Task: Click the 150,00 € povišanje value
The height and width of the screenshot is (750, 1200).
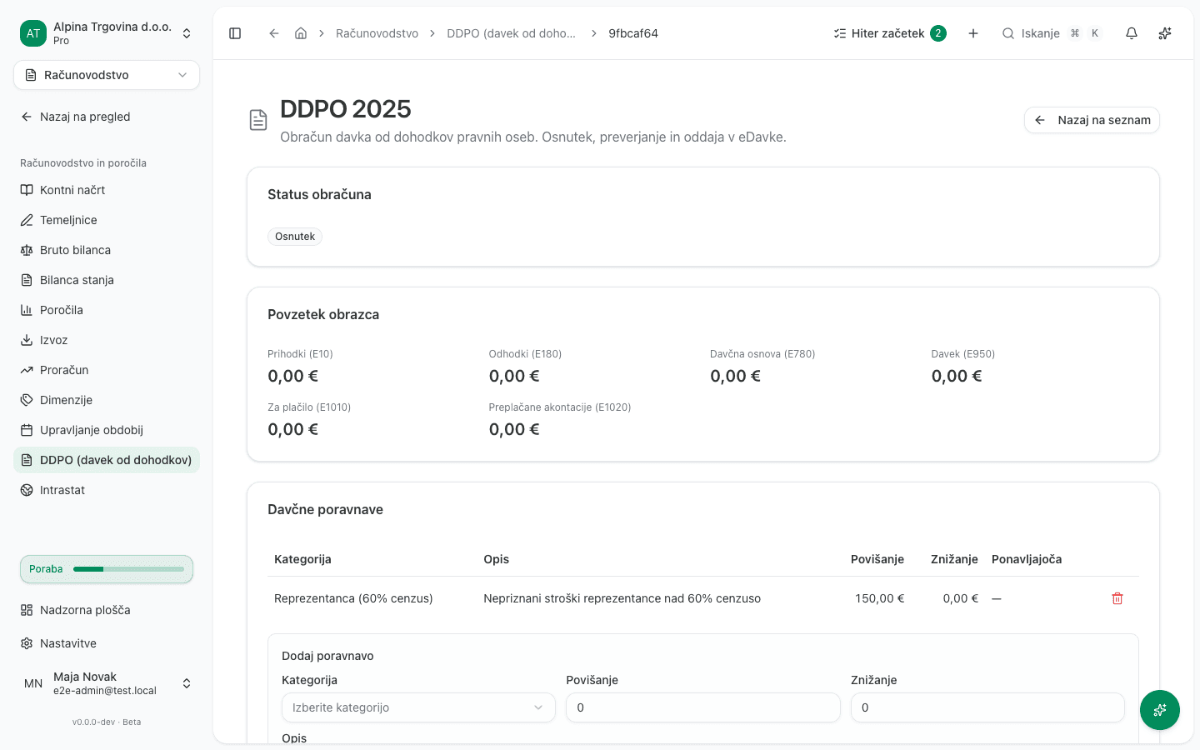Action: tap(879, 598)
